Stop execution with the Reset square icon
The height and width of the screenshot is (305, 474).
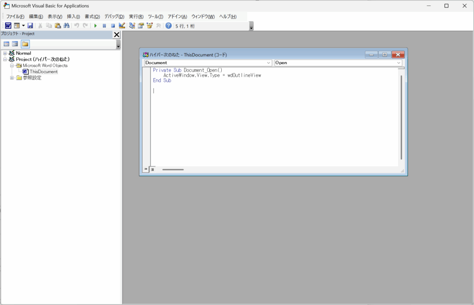(112, 26)
